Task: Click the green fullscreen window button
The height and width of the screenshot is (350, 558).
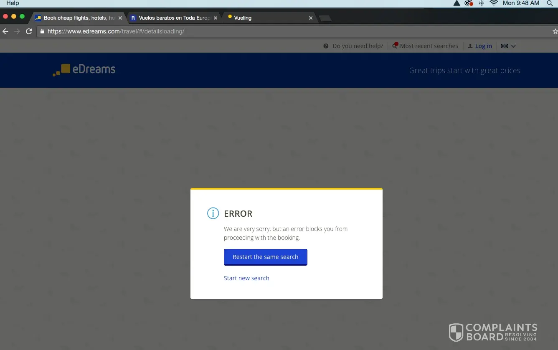Action: point(22,16)
